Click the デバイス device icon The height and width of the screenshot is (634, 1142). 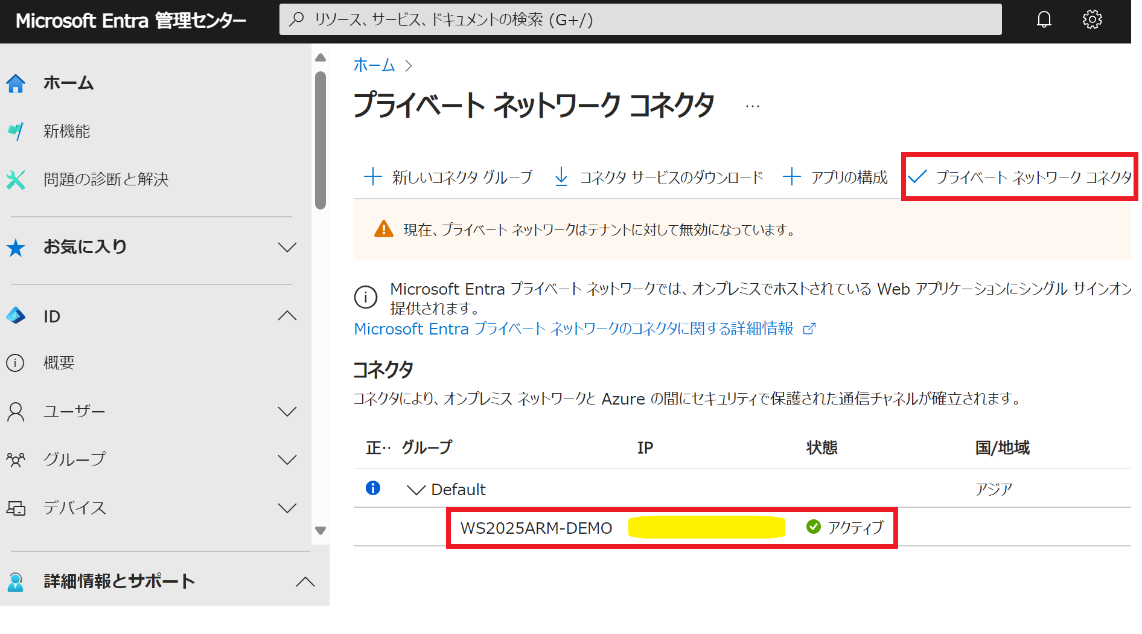16,508
